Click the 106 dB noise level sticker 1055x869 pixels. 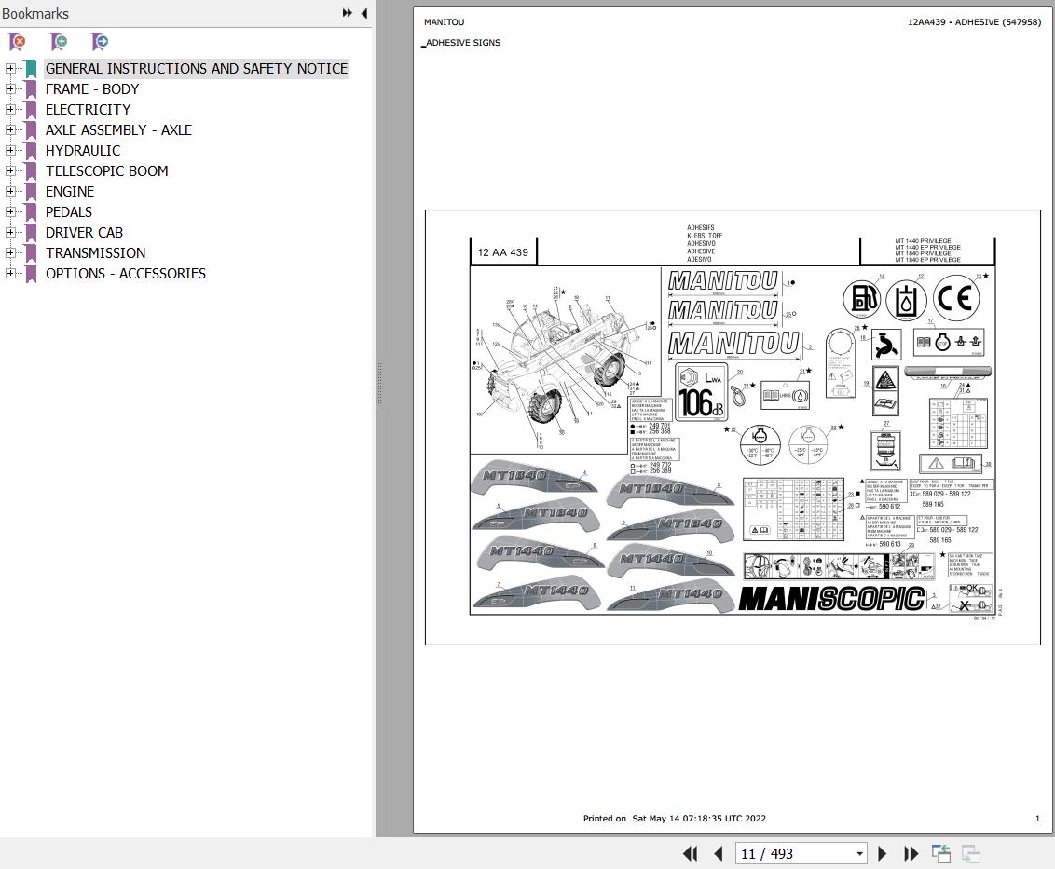pos(701,392)
